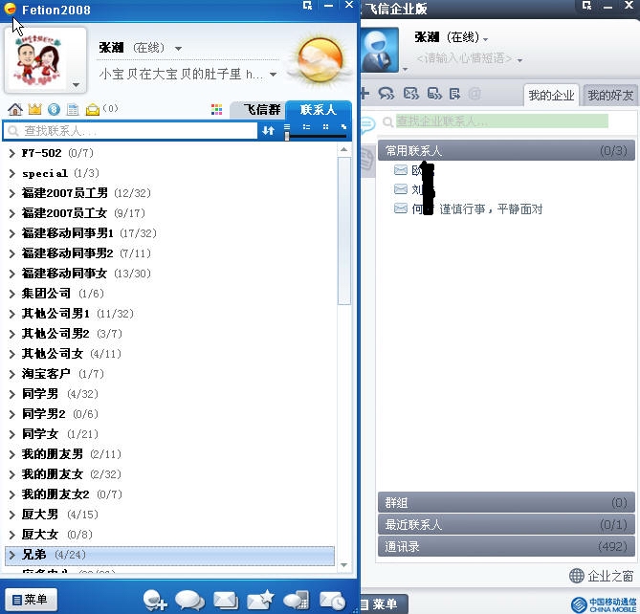The image size is (640, 614).
Task: Open the status dropdown next to 张湖 (在线) in Fetion2008
Action: pos(178,49)
